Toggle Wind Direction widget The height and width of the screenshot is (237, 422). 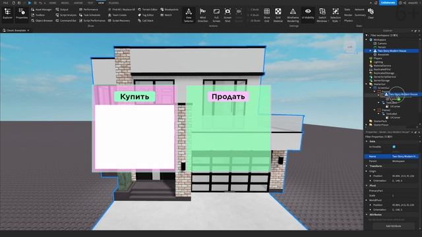pos(202,15)
